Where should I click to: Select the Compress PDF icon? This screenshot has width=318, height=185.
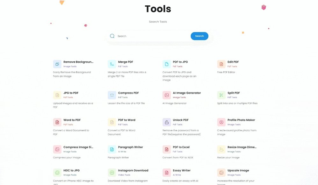(112, 95)
